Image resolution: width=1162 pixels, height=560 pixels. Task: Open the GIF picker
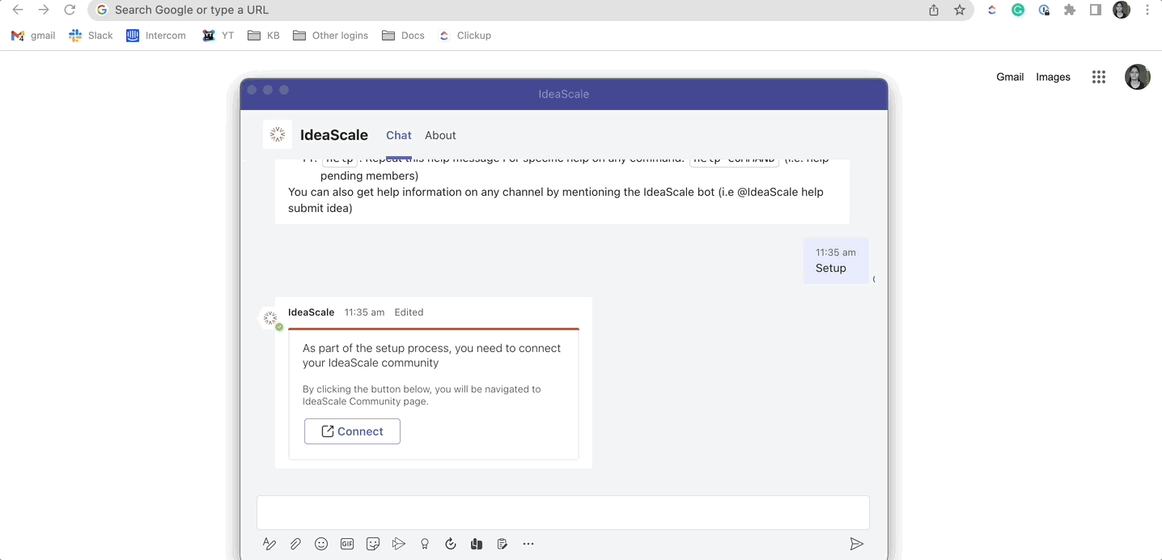click(x=347, y=544)
